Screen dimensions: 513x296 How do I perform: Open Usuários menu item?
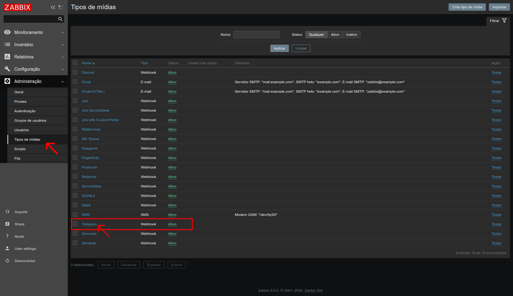(x=38, y=130)
